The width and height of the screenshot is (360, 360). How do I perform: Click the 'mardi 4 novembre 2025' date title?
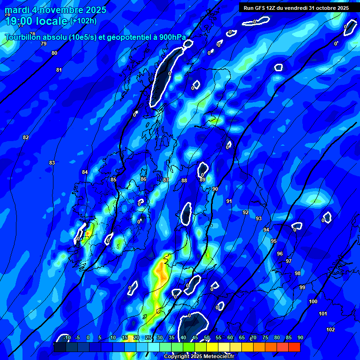click(55, 10)
